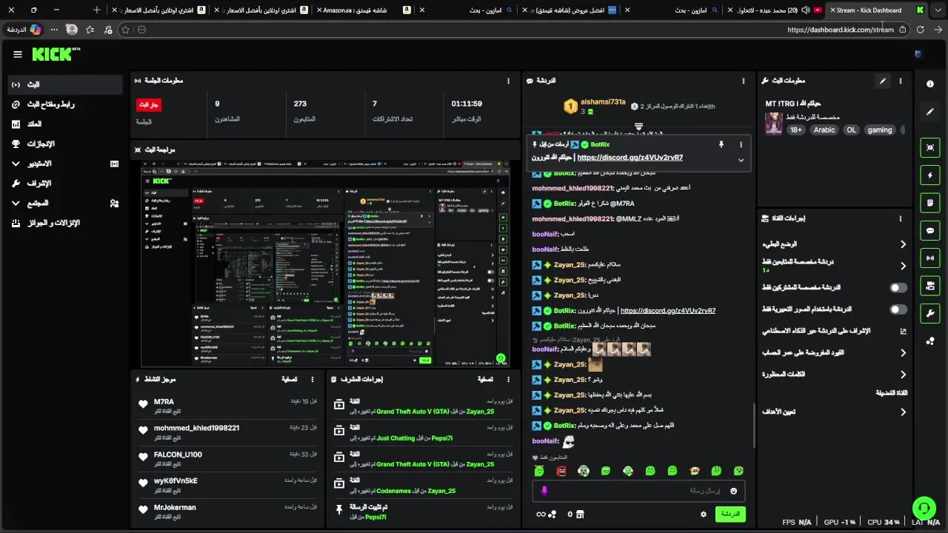This screenshot has height=533, width=948.
Task: Click the infinity points icon below chat
Action: [x=541, y=514]
